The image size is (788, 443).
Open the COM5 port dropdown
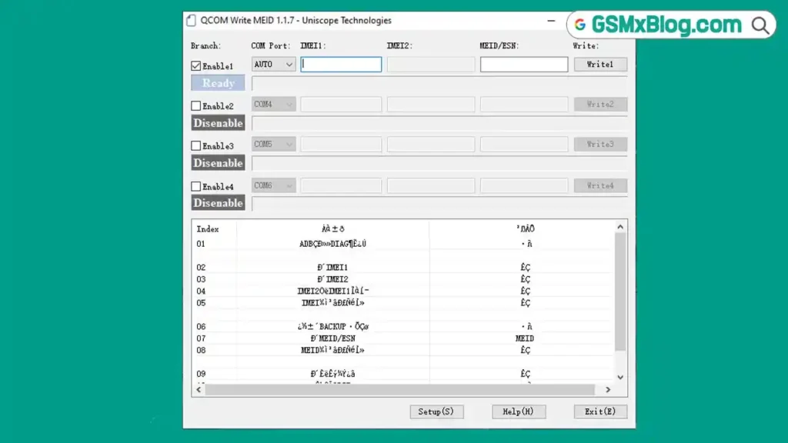click(273, 144)
